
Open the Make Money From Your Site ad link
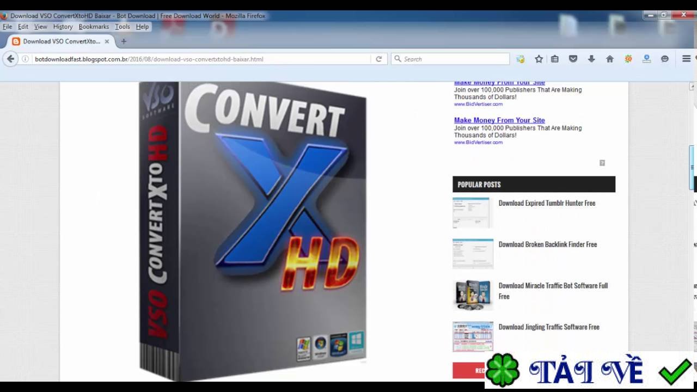[x=499, y=120]
